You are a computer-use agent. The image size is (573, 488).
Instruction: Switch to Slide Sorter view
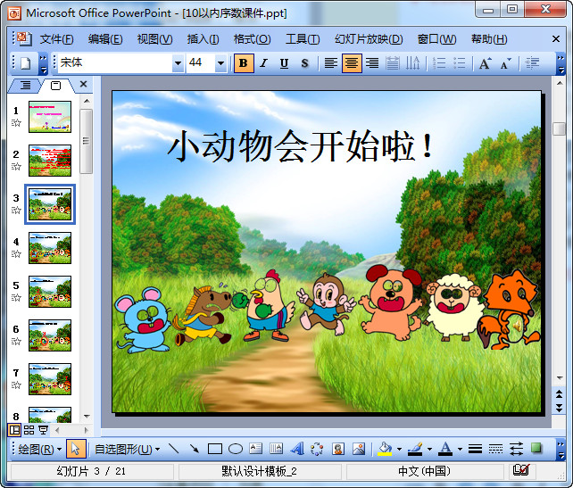tap(29, 430)
